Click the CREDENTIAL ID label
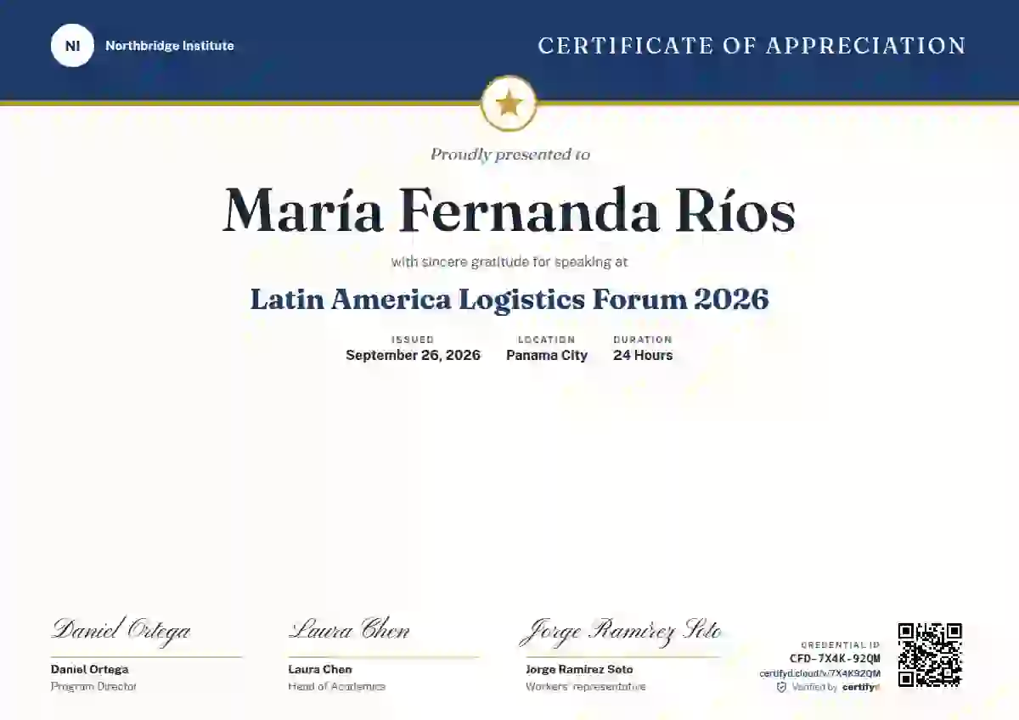1019x720 pixels. [x=841, y=645]
